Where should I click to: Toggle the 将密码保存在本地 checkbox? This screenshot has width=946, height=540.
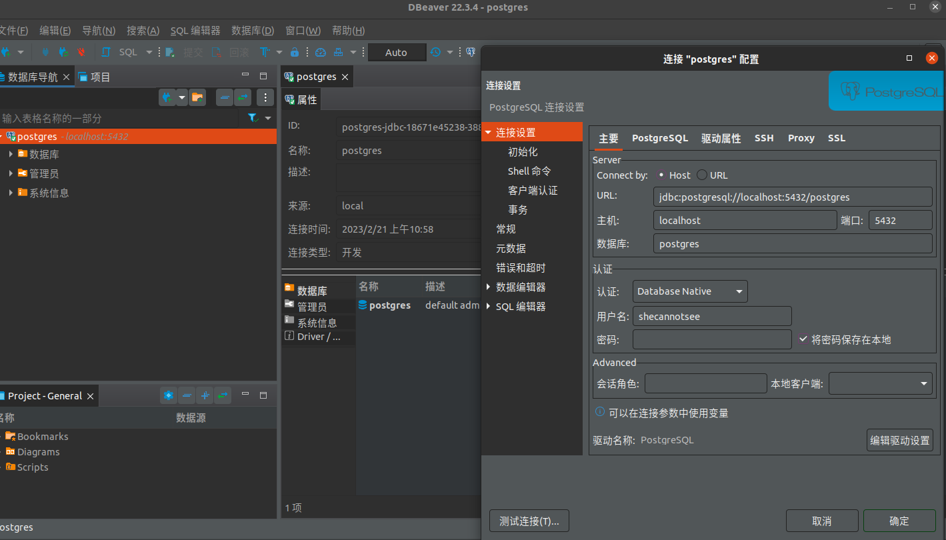point(804,339)
